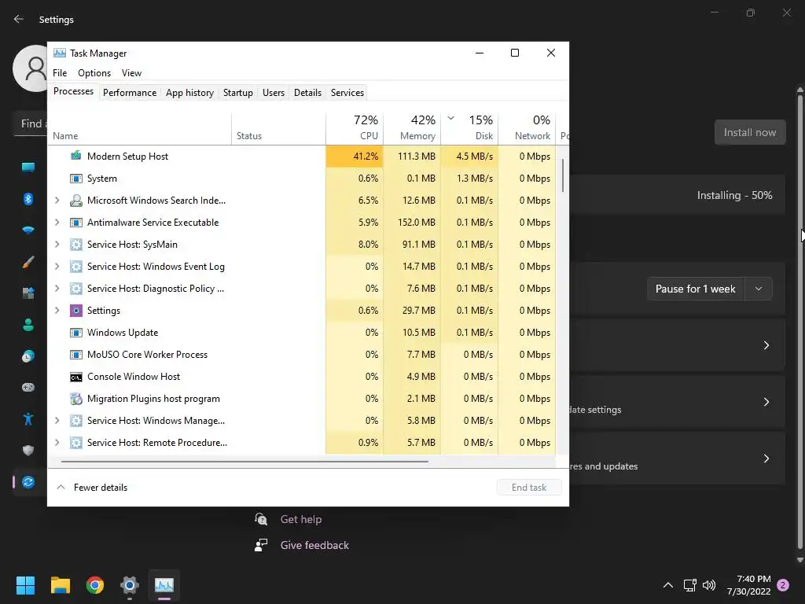Expand Service Host: Windows Event Log
The width and height of the screenshot is (805, 604).
tap(57, 267)
